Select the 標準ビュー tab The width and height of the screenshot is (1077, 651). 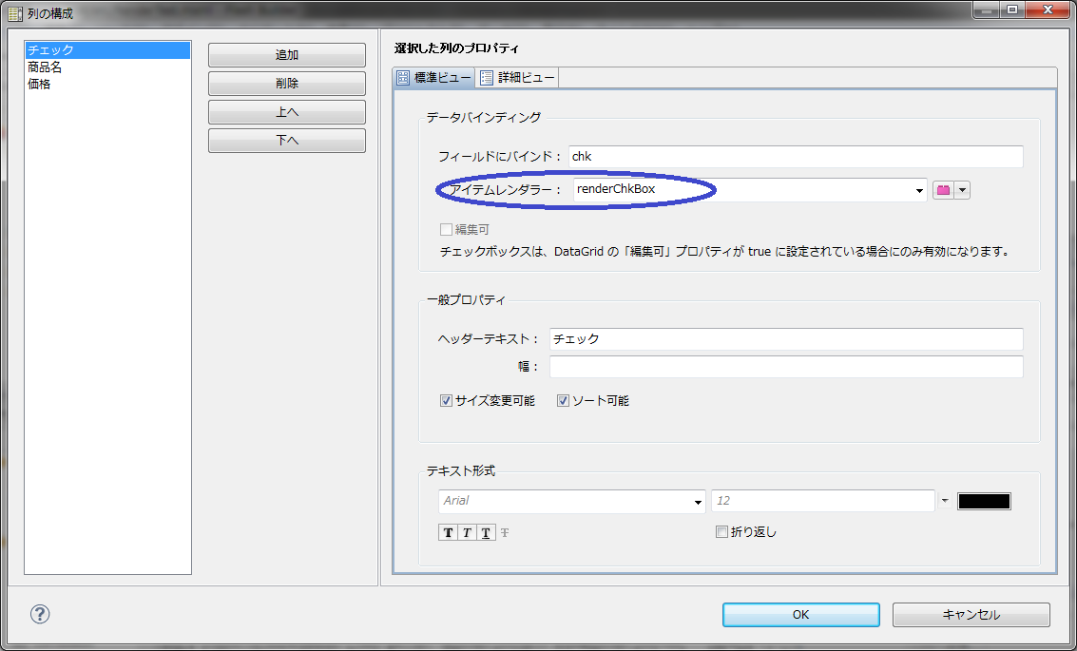434,78
